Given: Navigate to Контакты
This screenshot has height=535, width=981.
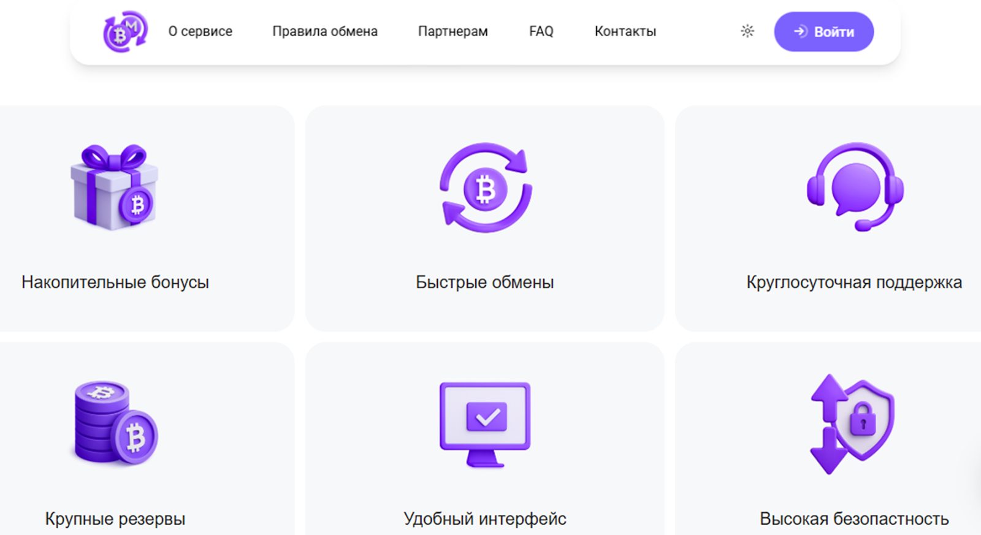Looking at the screenshot, I should [x=625, y=31].
